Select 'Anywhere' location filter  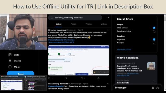point(154,40)
